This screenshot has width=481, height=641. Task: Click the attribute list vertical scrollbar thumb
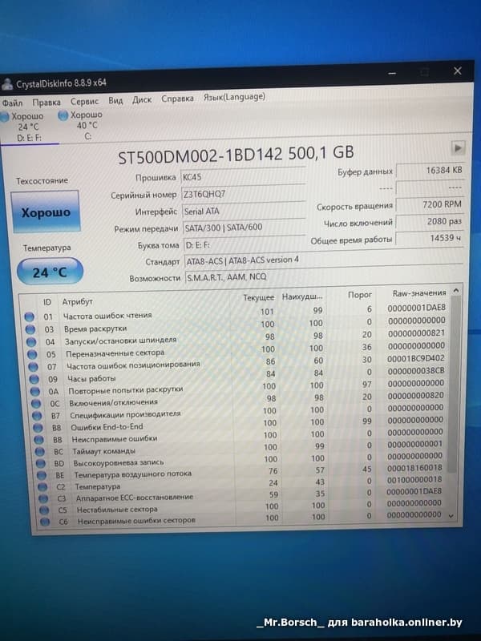pyautogui.click(x=453, y=385)
